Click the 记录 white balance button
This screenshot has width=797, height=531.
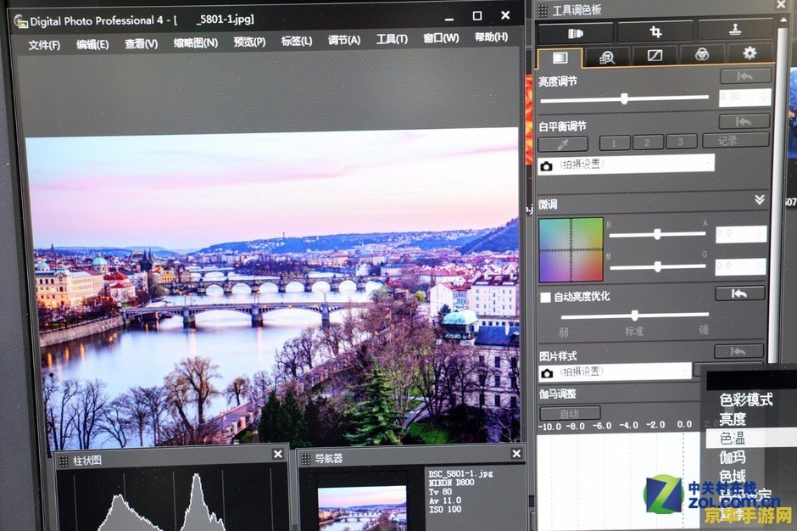[x=735, y=141]
